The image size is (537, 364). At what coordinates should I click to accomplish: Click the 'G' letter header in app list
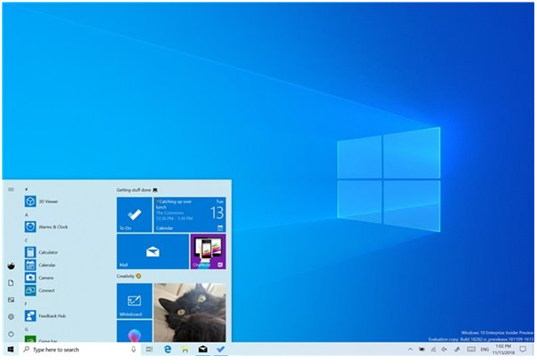(x=27, y=329)
